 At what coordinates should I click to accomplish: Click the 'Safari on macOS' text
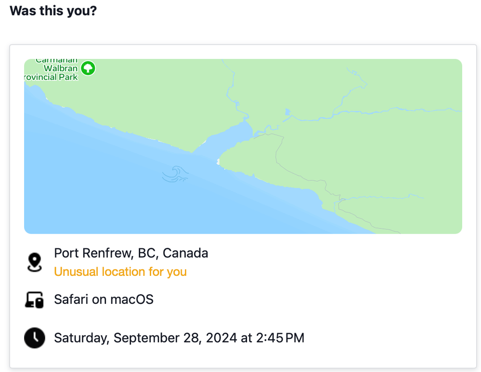click(x=104, y=300)
